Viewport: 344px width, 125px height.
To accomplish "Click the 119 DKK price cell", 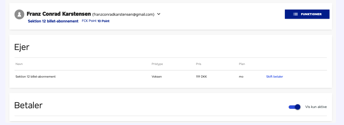I will 201,77.
